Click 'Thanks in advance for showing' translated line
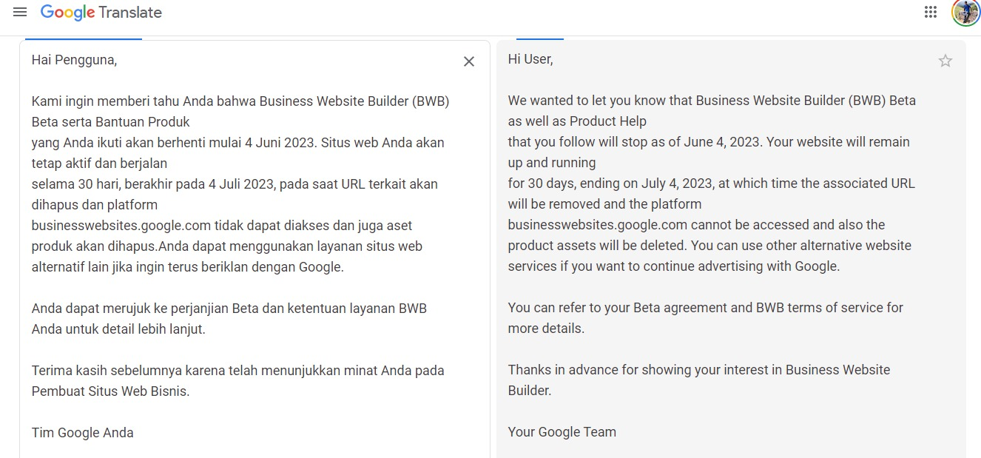This screenshot has width=981, height=458. (x=699, y=370)
